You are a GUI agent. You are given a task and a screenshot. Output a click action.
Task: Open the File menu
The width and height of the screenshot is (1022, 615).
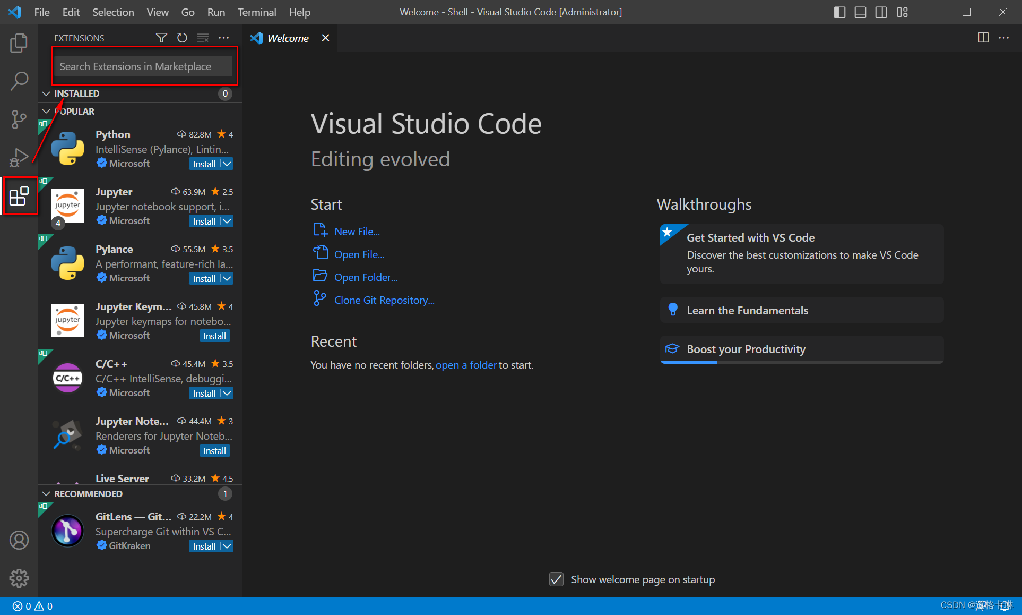pos(42,12)
